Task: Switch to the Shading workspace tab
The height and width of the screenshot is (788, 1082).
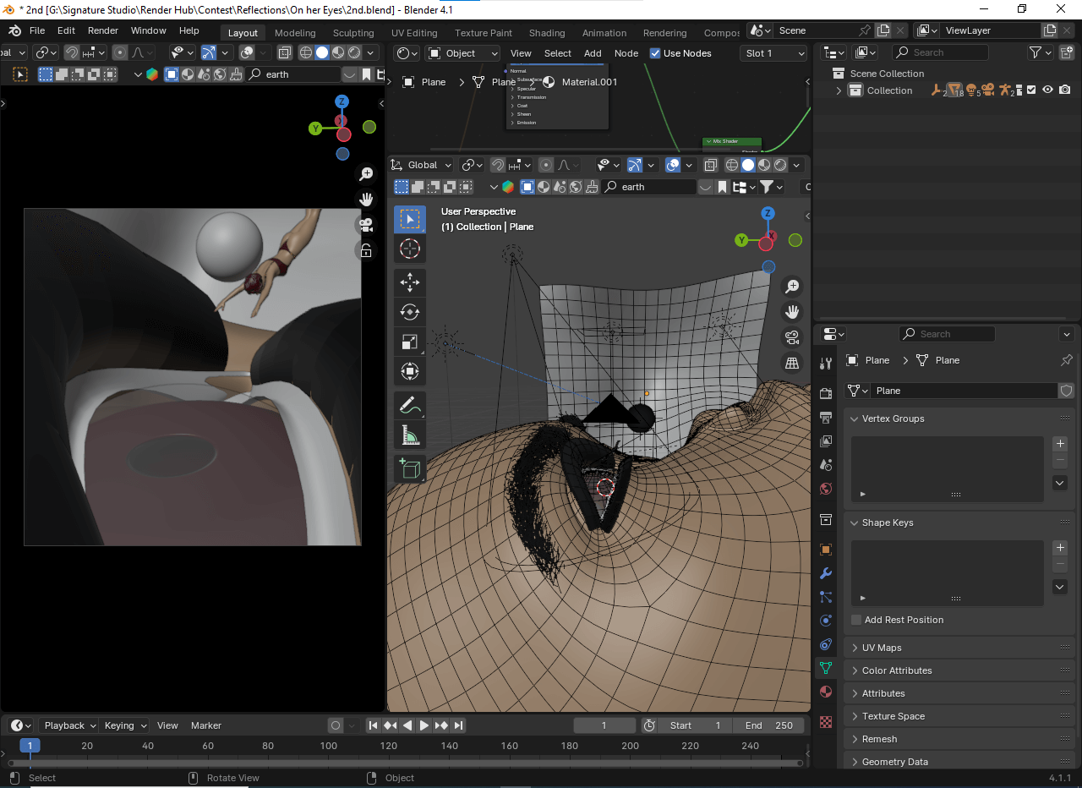Action: [547, 33]
